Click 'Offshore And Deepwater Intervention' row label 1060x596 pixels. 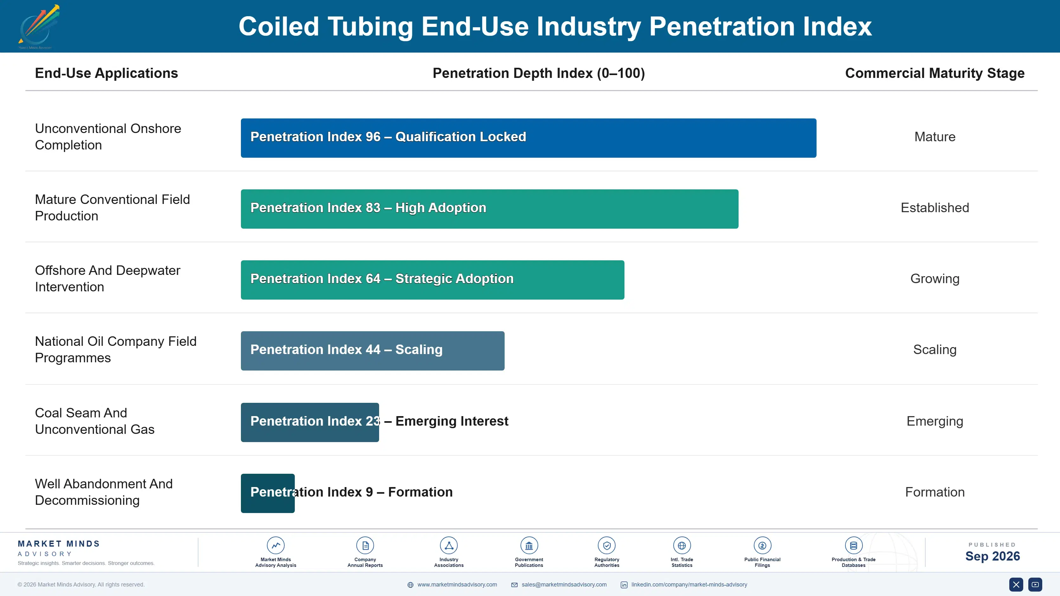(x=107, y=279)
